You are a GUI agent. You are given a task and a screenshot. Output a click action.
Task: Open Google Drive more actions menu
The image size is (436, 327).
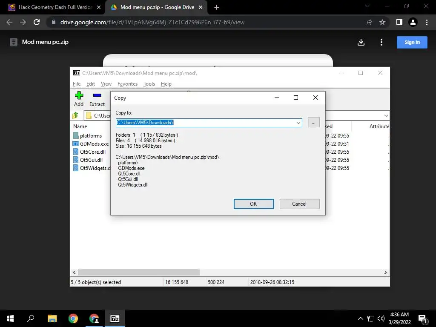pyautogui.click(x=381, y=42)
